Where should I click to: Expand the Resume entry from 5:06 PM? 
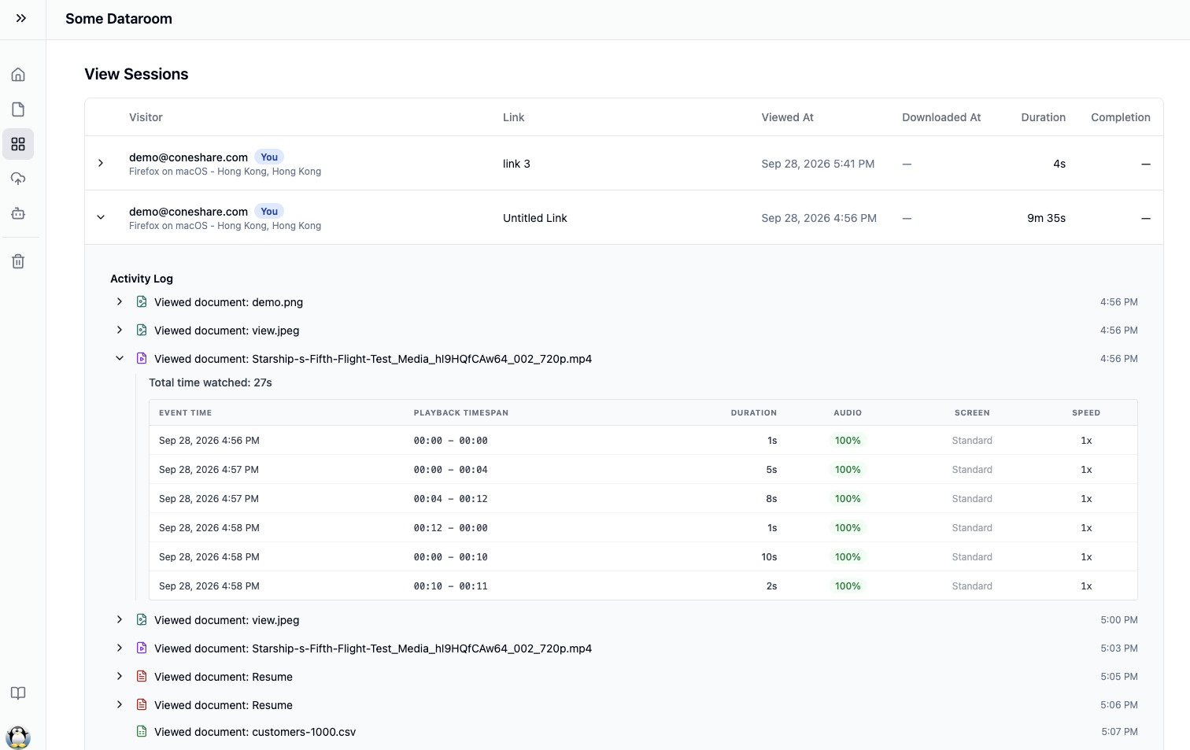point(120,705)
